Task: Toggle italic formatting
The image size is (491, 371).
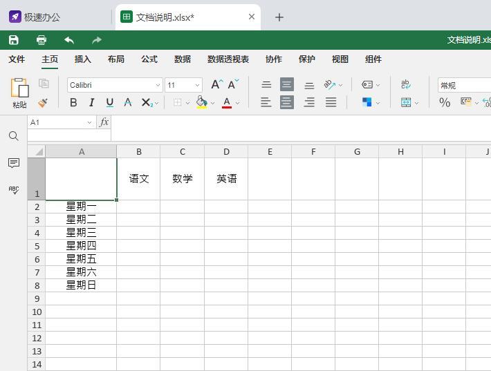Action: point(91,102)
